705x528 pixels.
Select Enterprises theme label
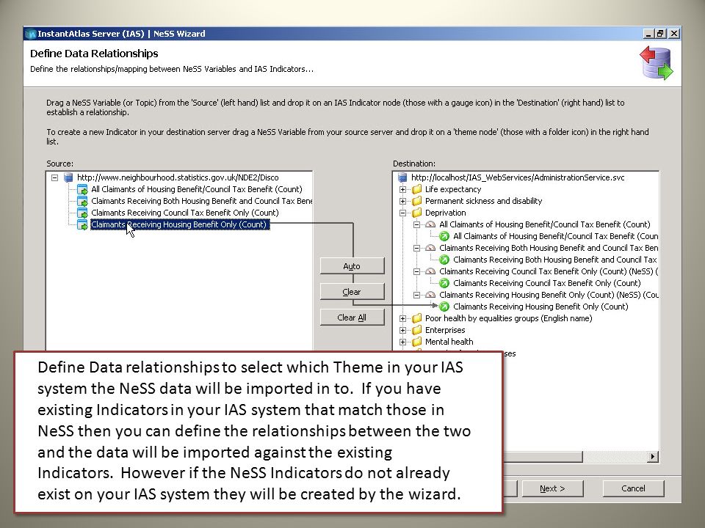(445, 329)
